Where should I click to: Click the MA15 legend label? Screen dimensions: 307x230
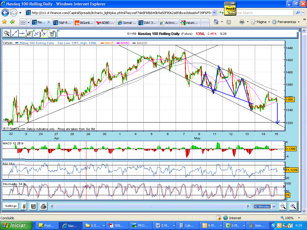point(109,43)
